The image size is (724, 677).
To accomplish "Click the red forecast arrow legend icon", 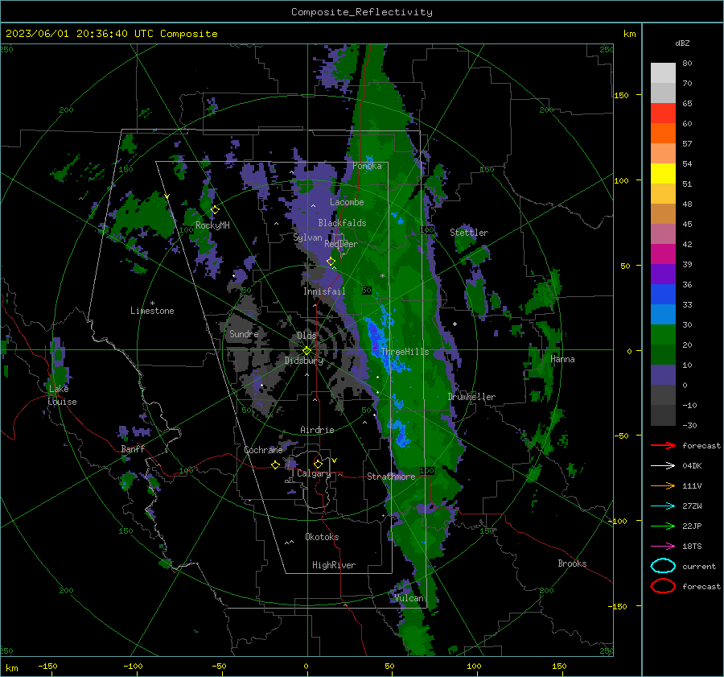I will click(663, 445).
